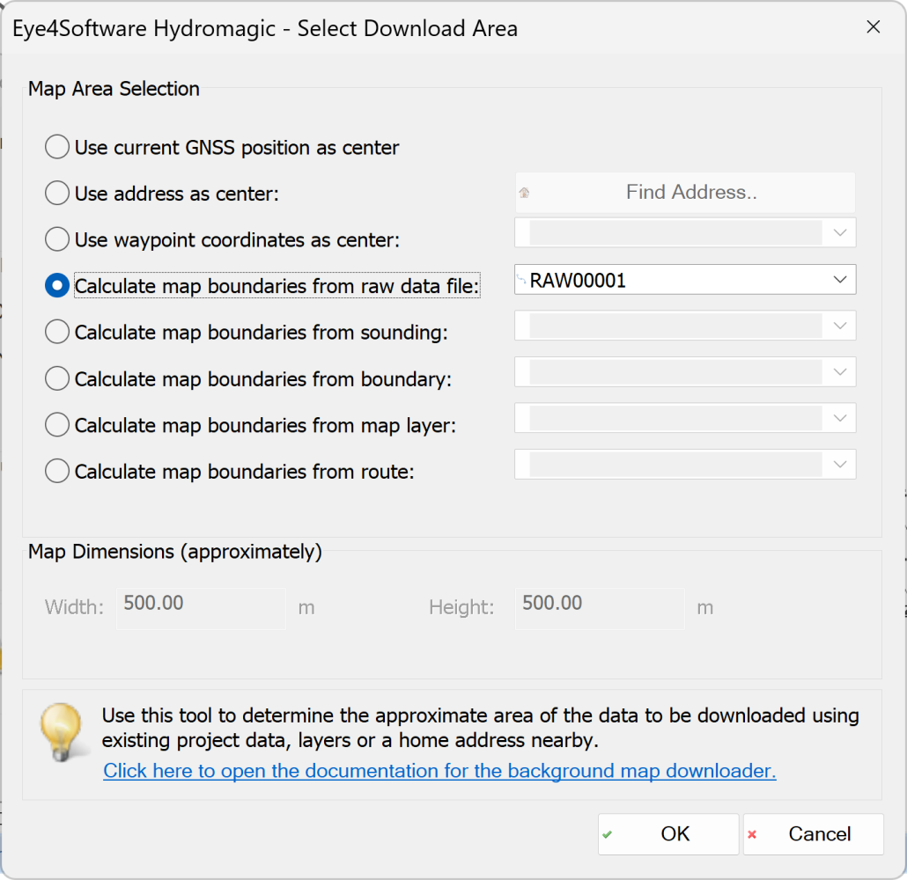Open the background map downloader documentation link
907x880 pixels.
point(439,771)
